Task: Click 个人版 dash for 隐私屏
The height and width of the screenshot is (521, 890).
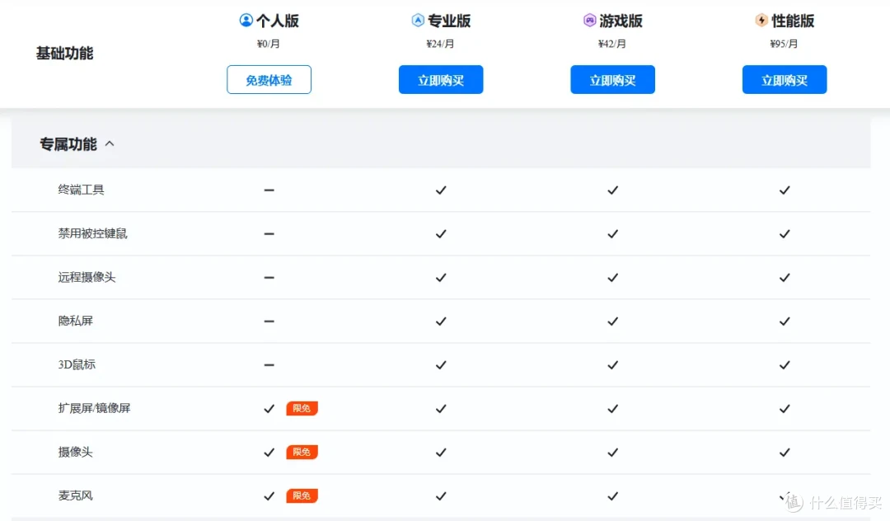Action: 269,322
